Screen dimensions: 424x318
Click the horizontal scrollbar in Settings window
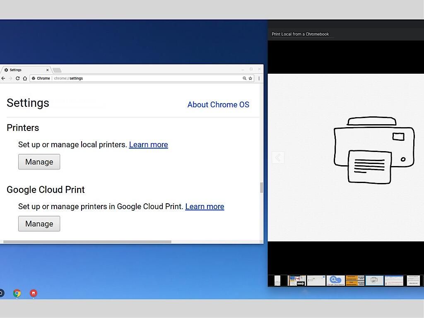pos(87,242)
